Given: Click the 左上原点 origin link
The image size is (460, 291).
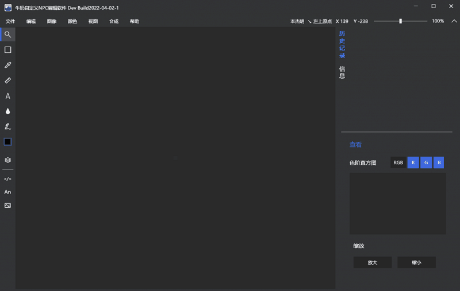Looking at the screenshot, I should pyautogui.click(x=323, y=21).
